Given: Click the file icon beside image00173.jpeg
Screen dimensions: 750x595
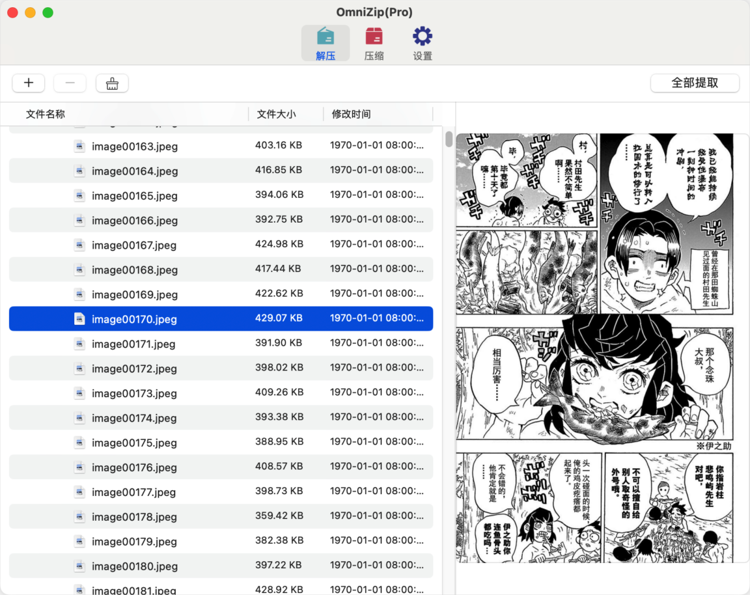Looking at the screenshot, I should [x=80, y=393].
